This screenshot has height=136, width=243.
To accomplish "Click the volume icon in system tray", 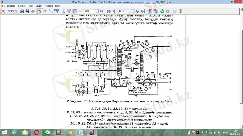I will tap(215, 133).
